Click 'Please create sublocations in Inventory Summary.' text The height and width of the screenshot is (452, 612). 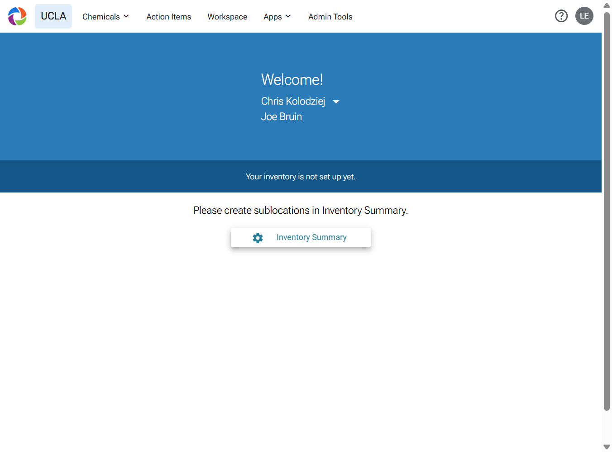point(301,211)
